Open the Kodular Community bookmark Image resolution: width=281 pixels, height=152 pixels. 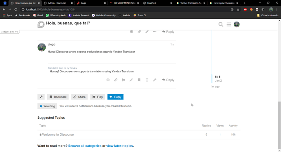[x=104, y=15]
